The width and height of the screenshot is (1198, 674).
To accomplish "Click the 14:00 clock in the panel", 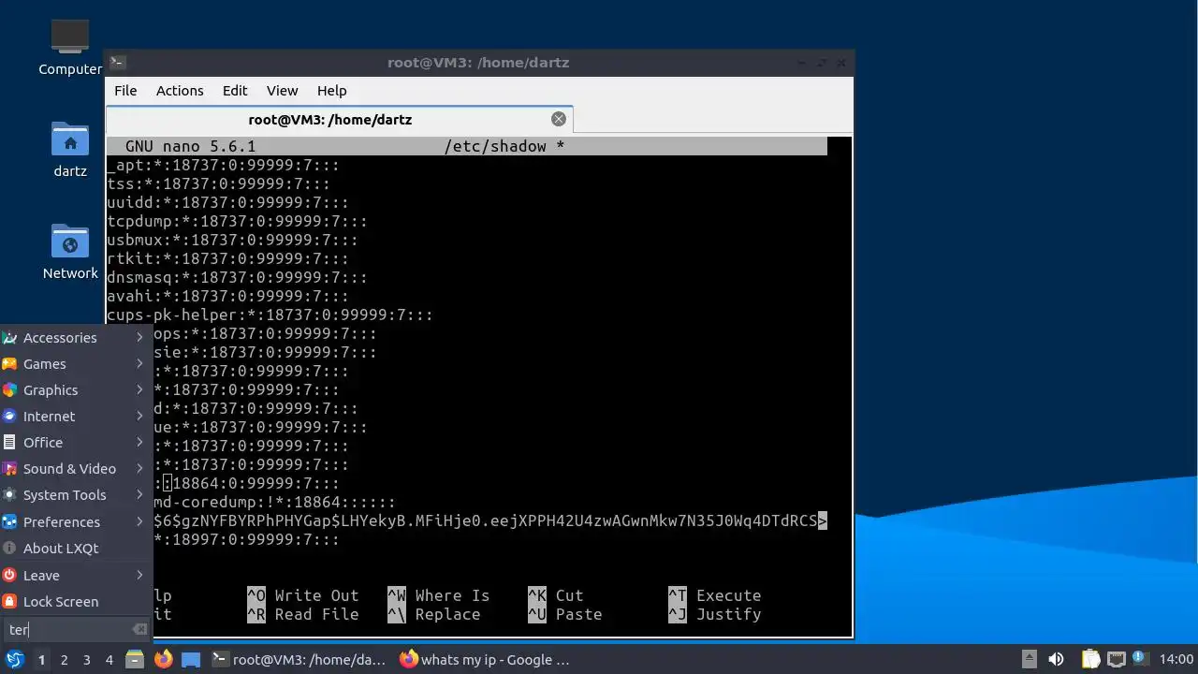I will pos(1176,659).
